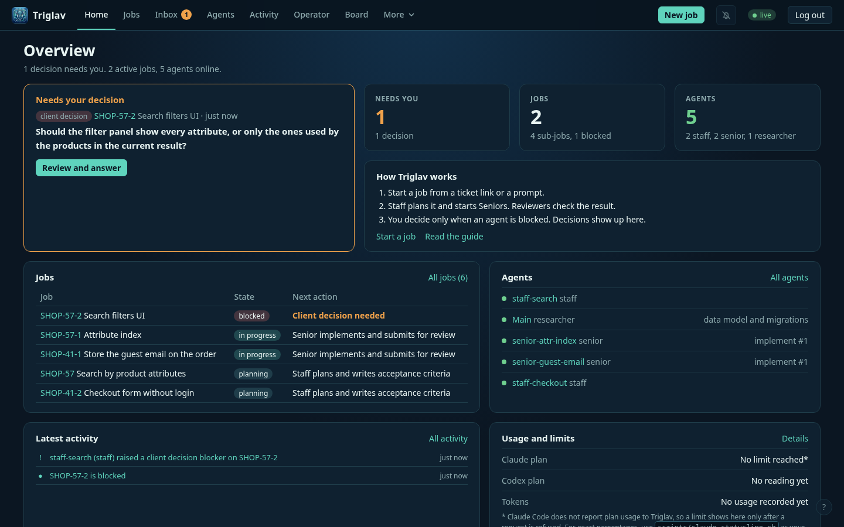This screenshot has width=844, height=527.
Task: Open the senior-guest-email agent
Action: (x=548, y=362)
